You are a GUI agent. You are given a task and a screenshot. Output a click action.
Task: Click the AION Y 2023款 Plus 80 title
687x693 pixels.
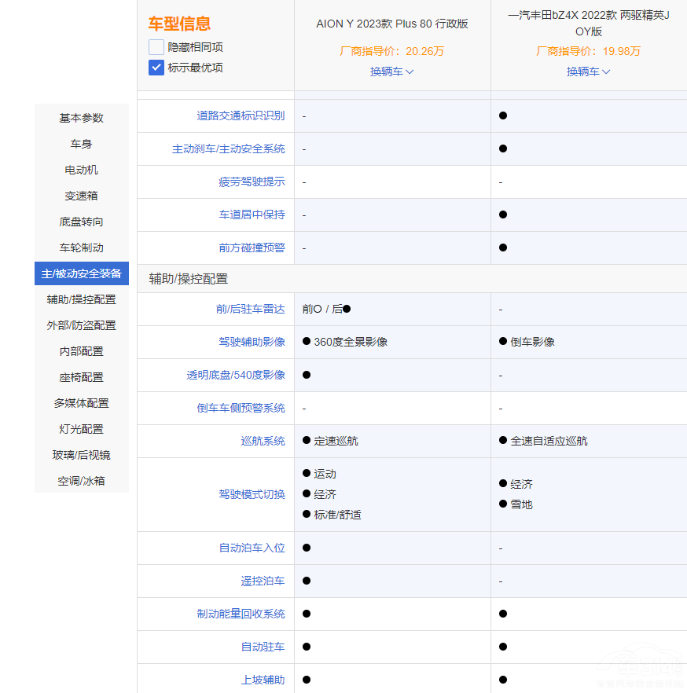[x=392, y=24]
